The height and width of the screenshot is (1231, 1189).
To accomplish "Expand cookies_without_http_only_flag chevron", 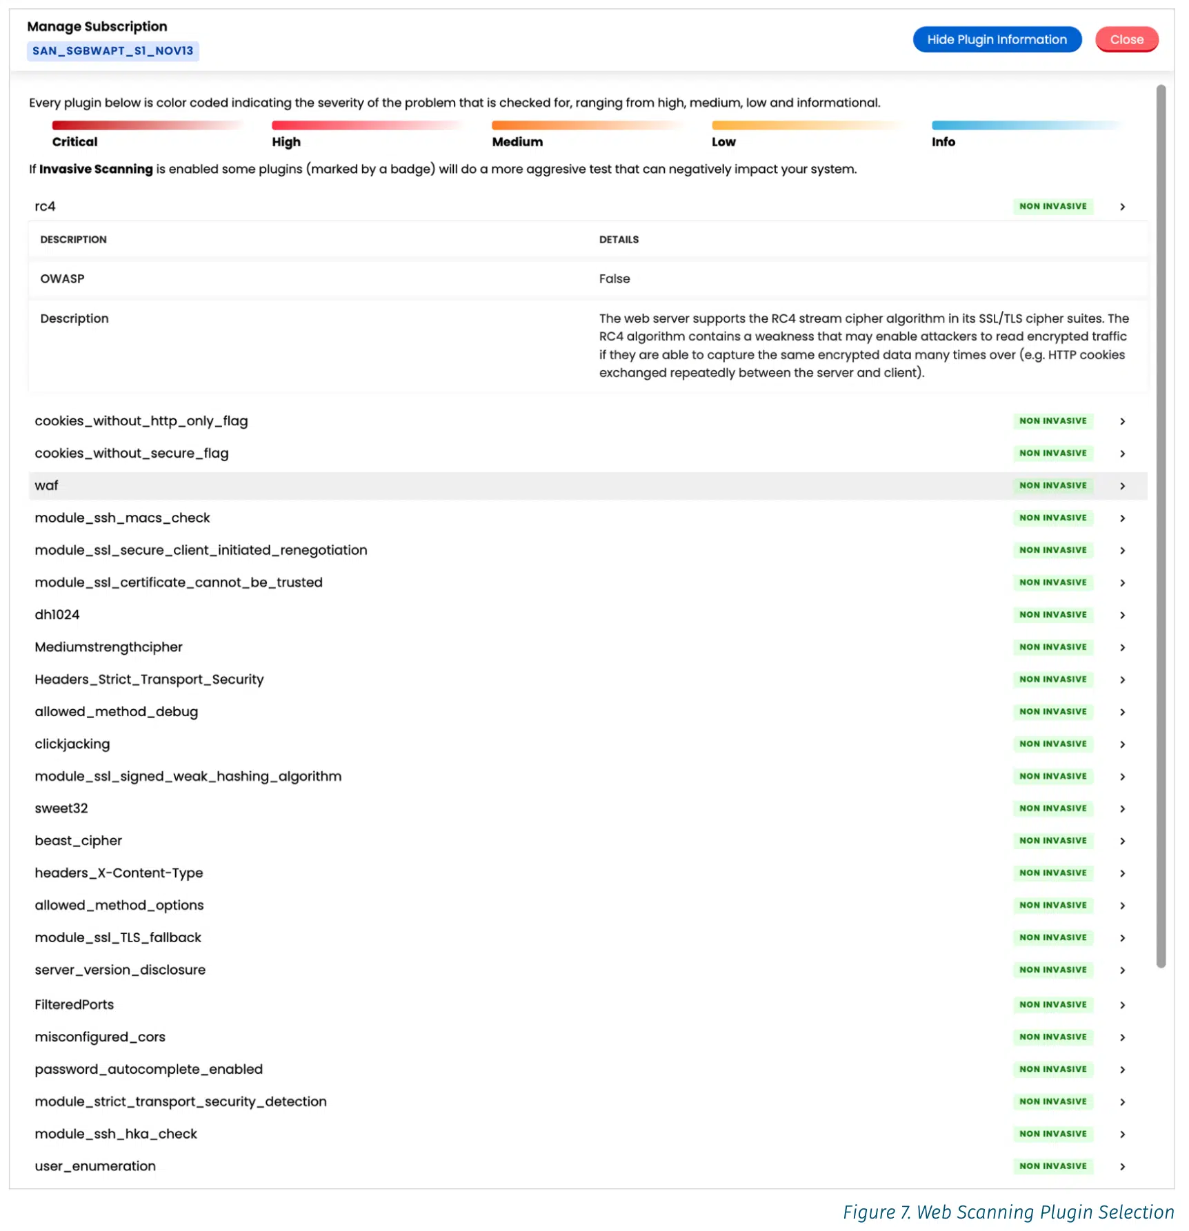I will pos(1122,421).
